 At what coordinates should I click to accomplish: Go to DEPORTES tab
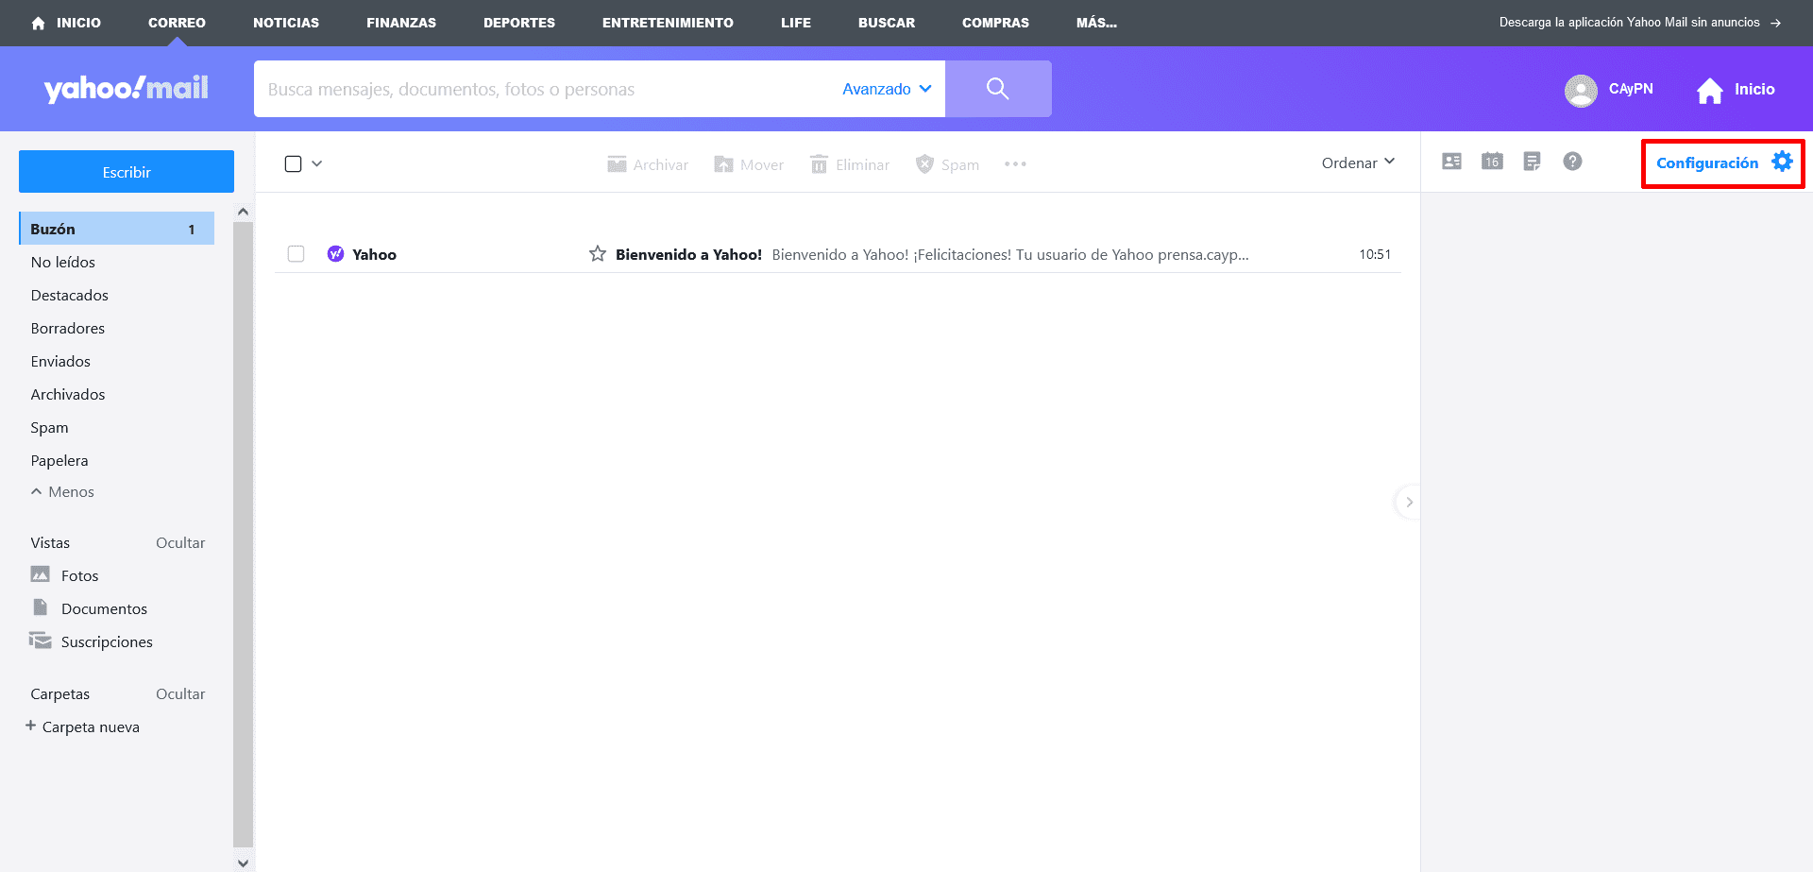click(519, 23)
